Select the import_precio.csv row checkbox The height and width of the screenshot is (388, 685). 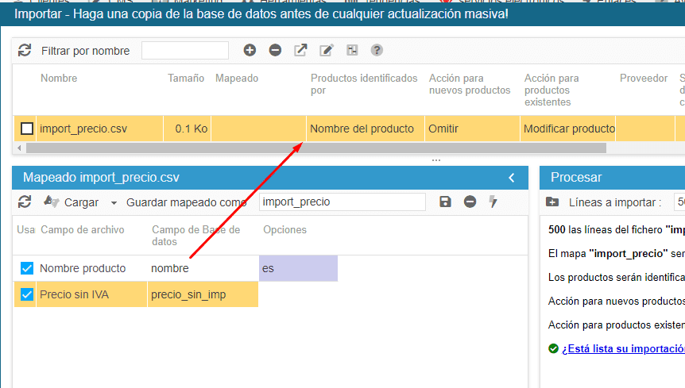coord(27,129)
